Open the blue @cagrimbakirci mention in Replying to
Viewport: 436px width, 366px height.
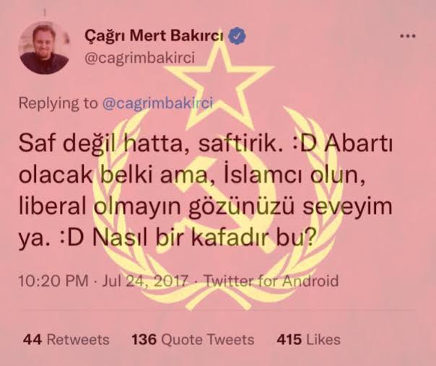click(x=158, y=103)
